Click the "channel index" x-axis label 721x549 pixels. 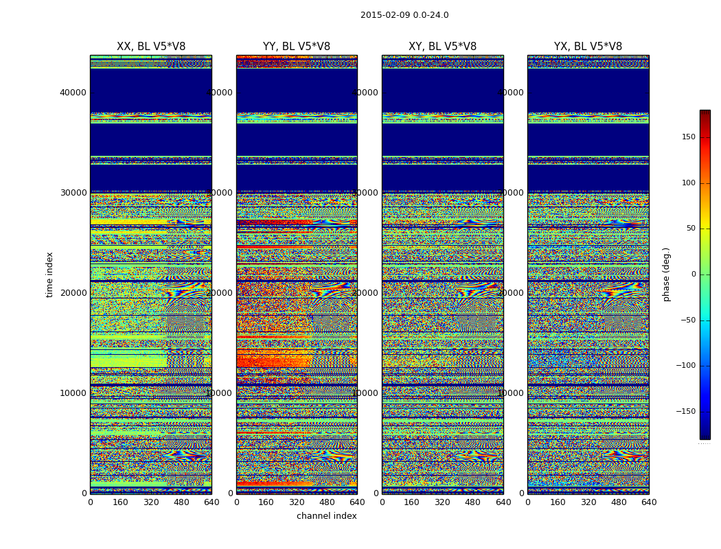[327, 516]
